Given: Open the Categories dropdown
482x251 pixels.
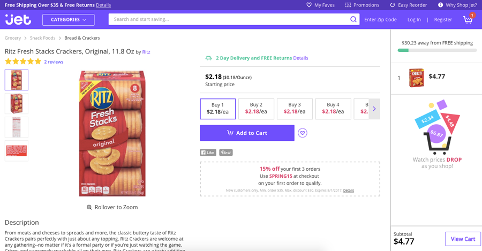Looking at the screenshot, I should [69, 20].
